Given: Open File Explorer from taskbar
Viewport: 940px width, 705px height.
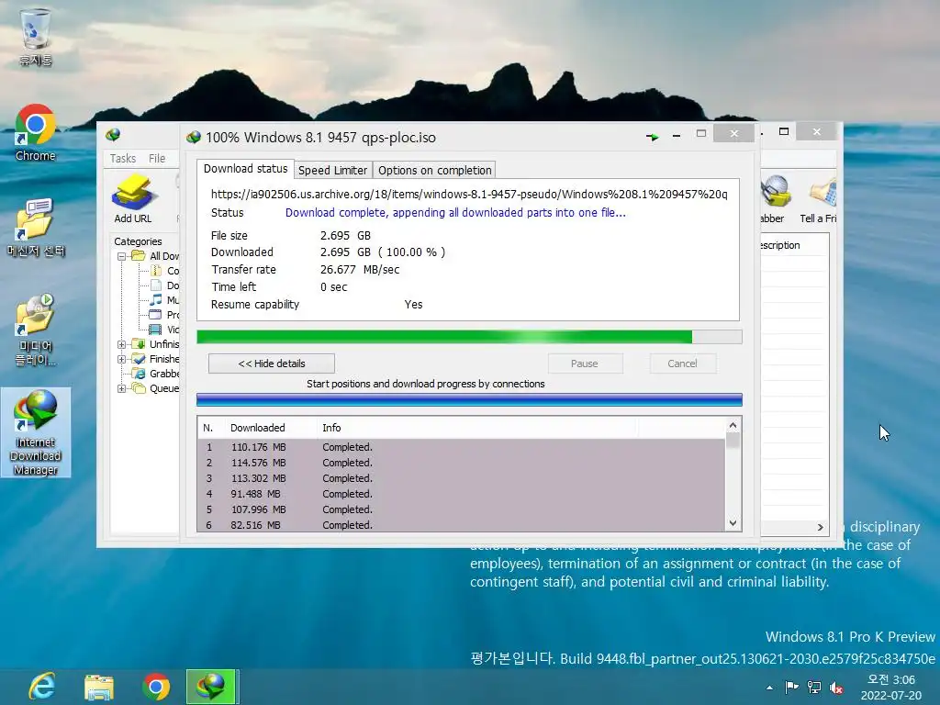Looking at the screenshot, I should [99, 687].
